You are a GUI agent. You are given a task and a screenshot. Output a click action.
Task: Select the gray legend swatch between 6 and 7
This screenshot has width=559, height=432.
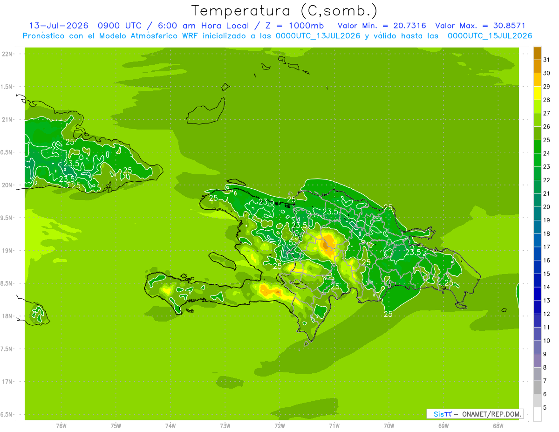(537, 388)
